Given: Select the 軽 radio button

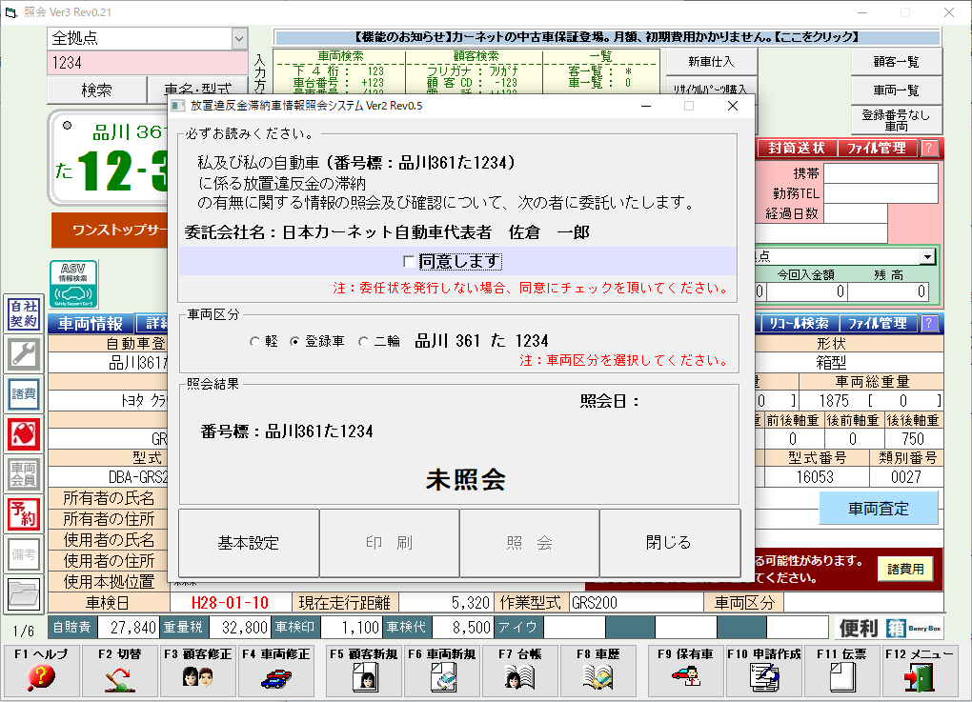Looking at the screenshot, I should pos(254,341).
